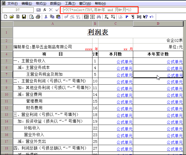
Task: Click the Save floppy disk icon
Action: tap(24, 17)
